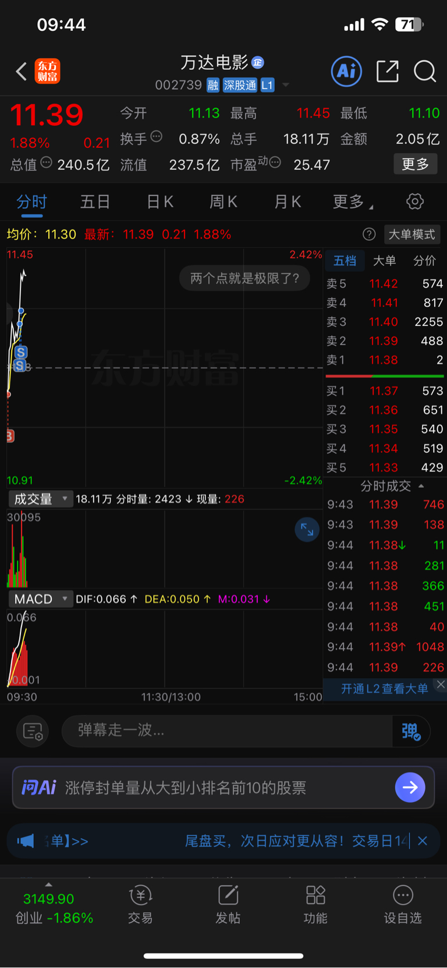Select the 大单 tab

(384, 261)
